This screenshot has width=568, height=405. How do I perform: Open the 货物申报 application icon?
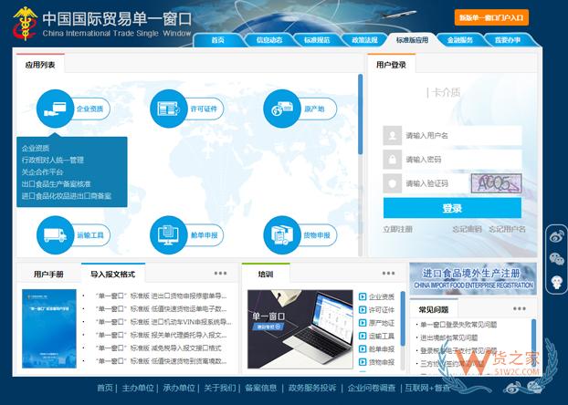tap(282, 235)
